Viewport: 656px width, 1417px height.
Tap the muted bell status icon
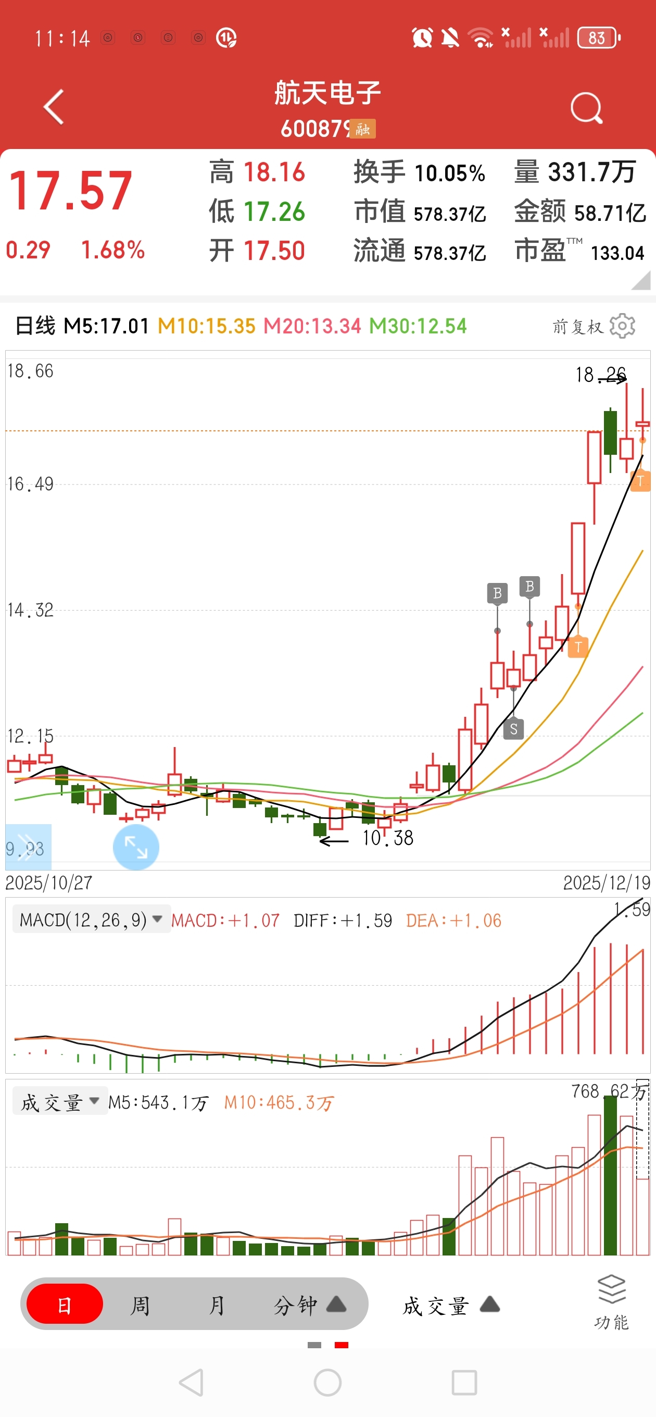pos(450,38)
